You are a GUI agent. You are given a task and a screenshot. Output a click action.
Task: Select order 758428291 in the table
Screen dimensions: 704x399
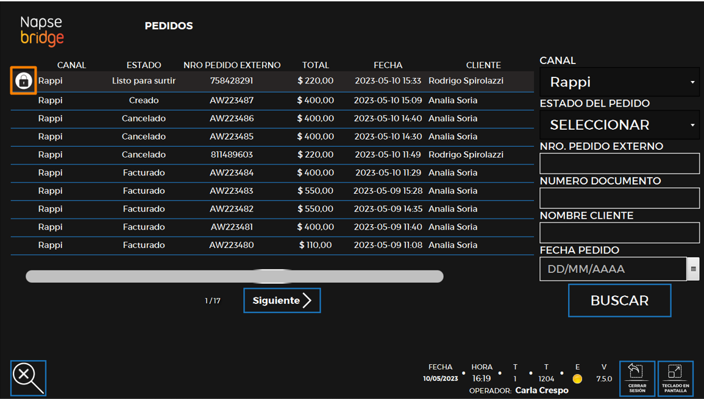272,81
